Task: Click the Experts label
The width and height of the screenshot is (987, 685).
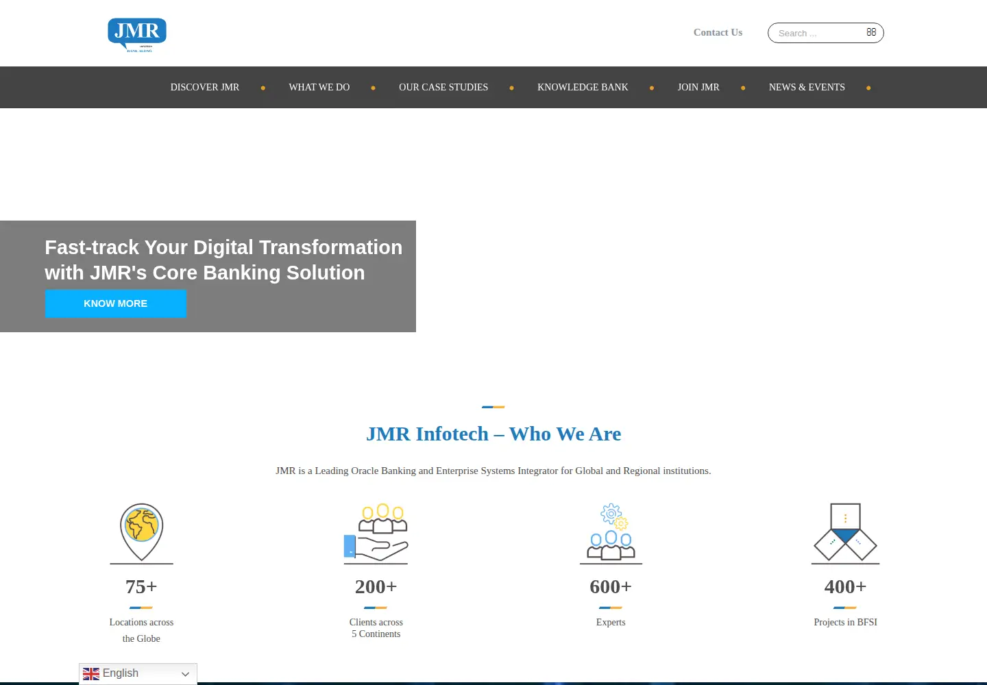Action: (x=611, y=622)
